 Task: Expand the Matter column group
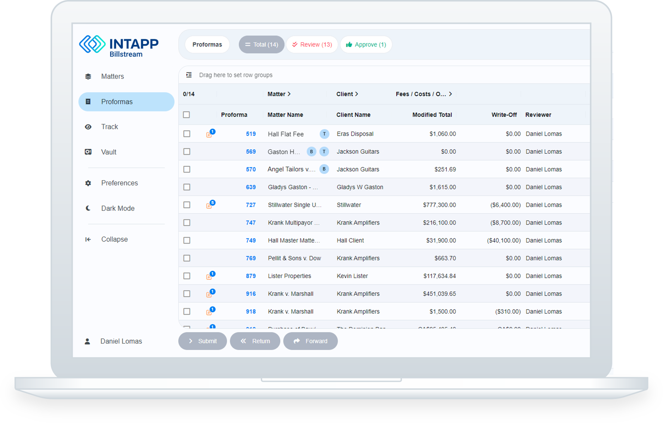[289, 94]
